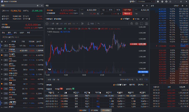Switch to the BTC market tab
Screen dimensions: 189x112
[15, 33]
